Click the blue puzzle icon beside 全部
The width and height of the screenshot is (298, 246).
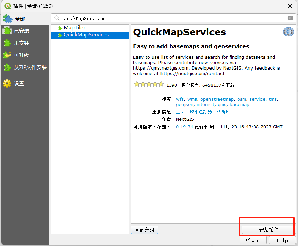click(x=8, y=19)
